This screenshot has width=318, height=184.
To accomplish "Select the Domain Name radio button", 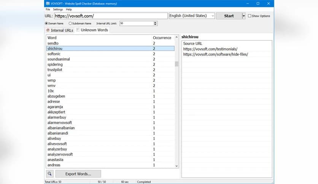I will (x=46, y=23).
